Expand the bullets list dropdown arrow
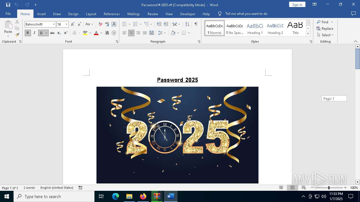The width and height of the screenshot is (360, 202). point(129,24)
